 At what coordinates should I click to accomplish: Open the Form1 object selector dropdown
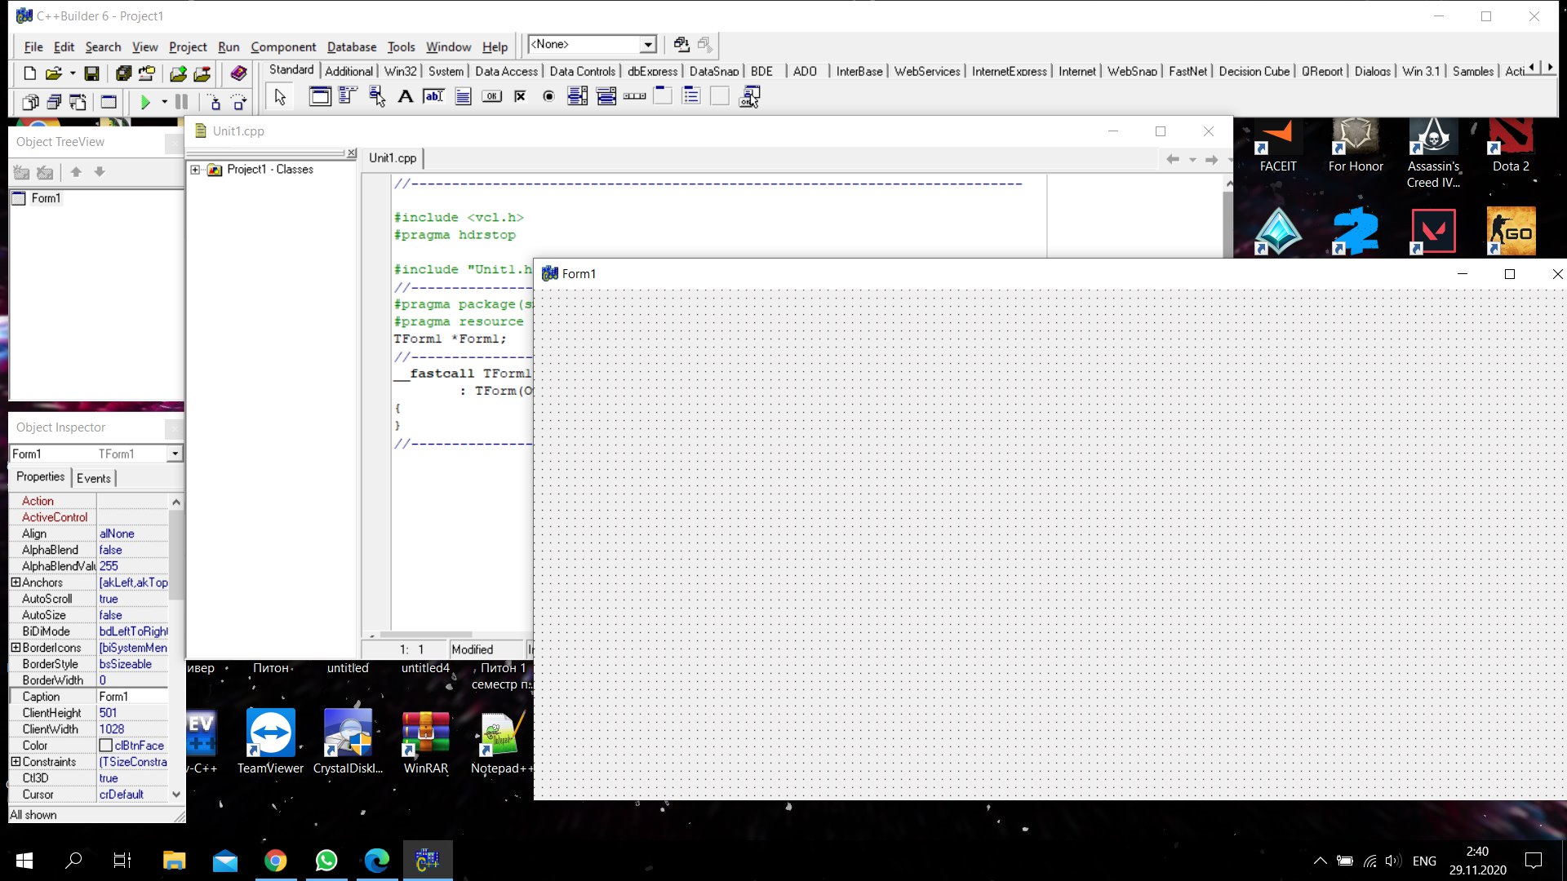tap(175, 454)
